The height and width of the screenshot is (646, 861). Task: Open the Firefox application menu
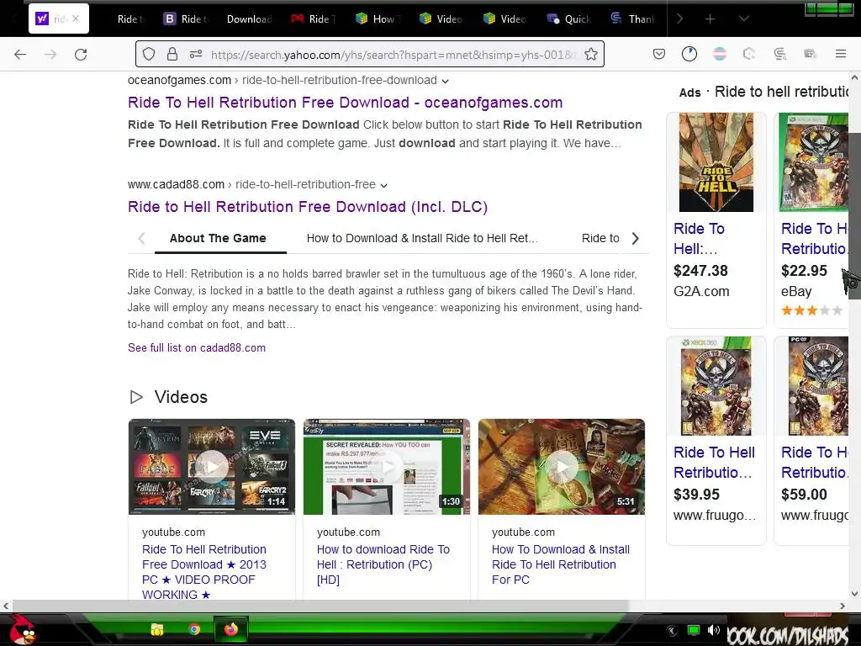pyautogui.click(x=840, y=54)
